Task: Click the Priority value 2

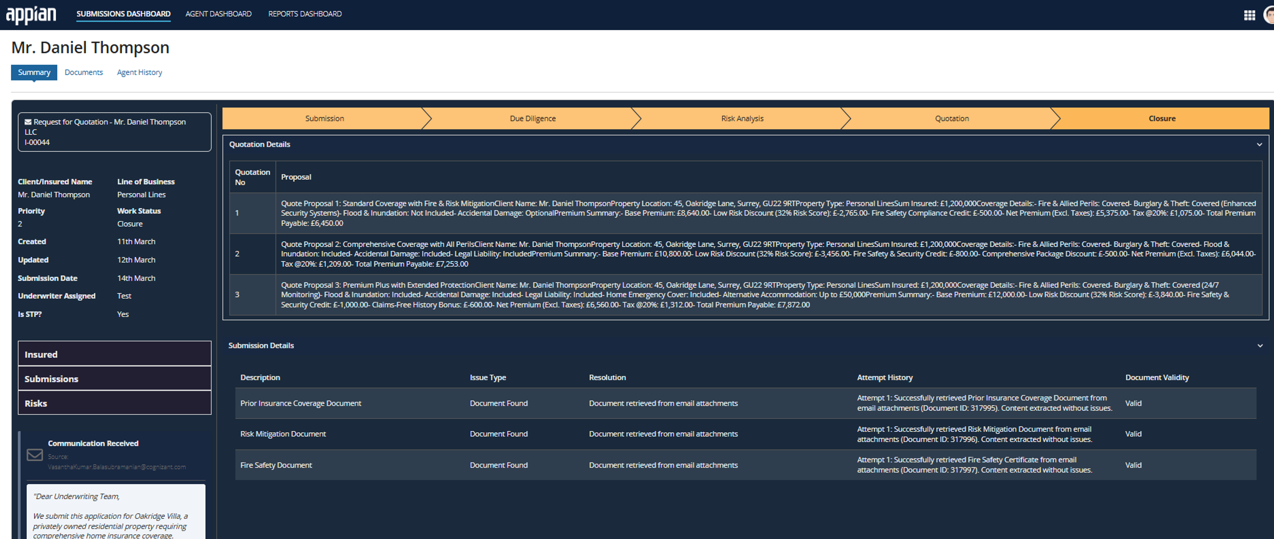Action: click(20, 224)
